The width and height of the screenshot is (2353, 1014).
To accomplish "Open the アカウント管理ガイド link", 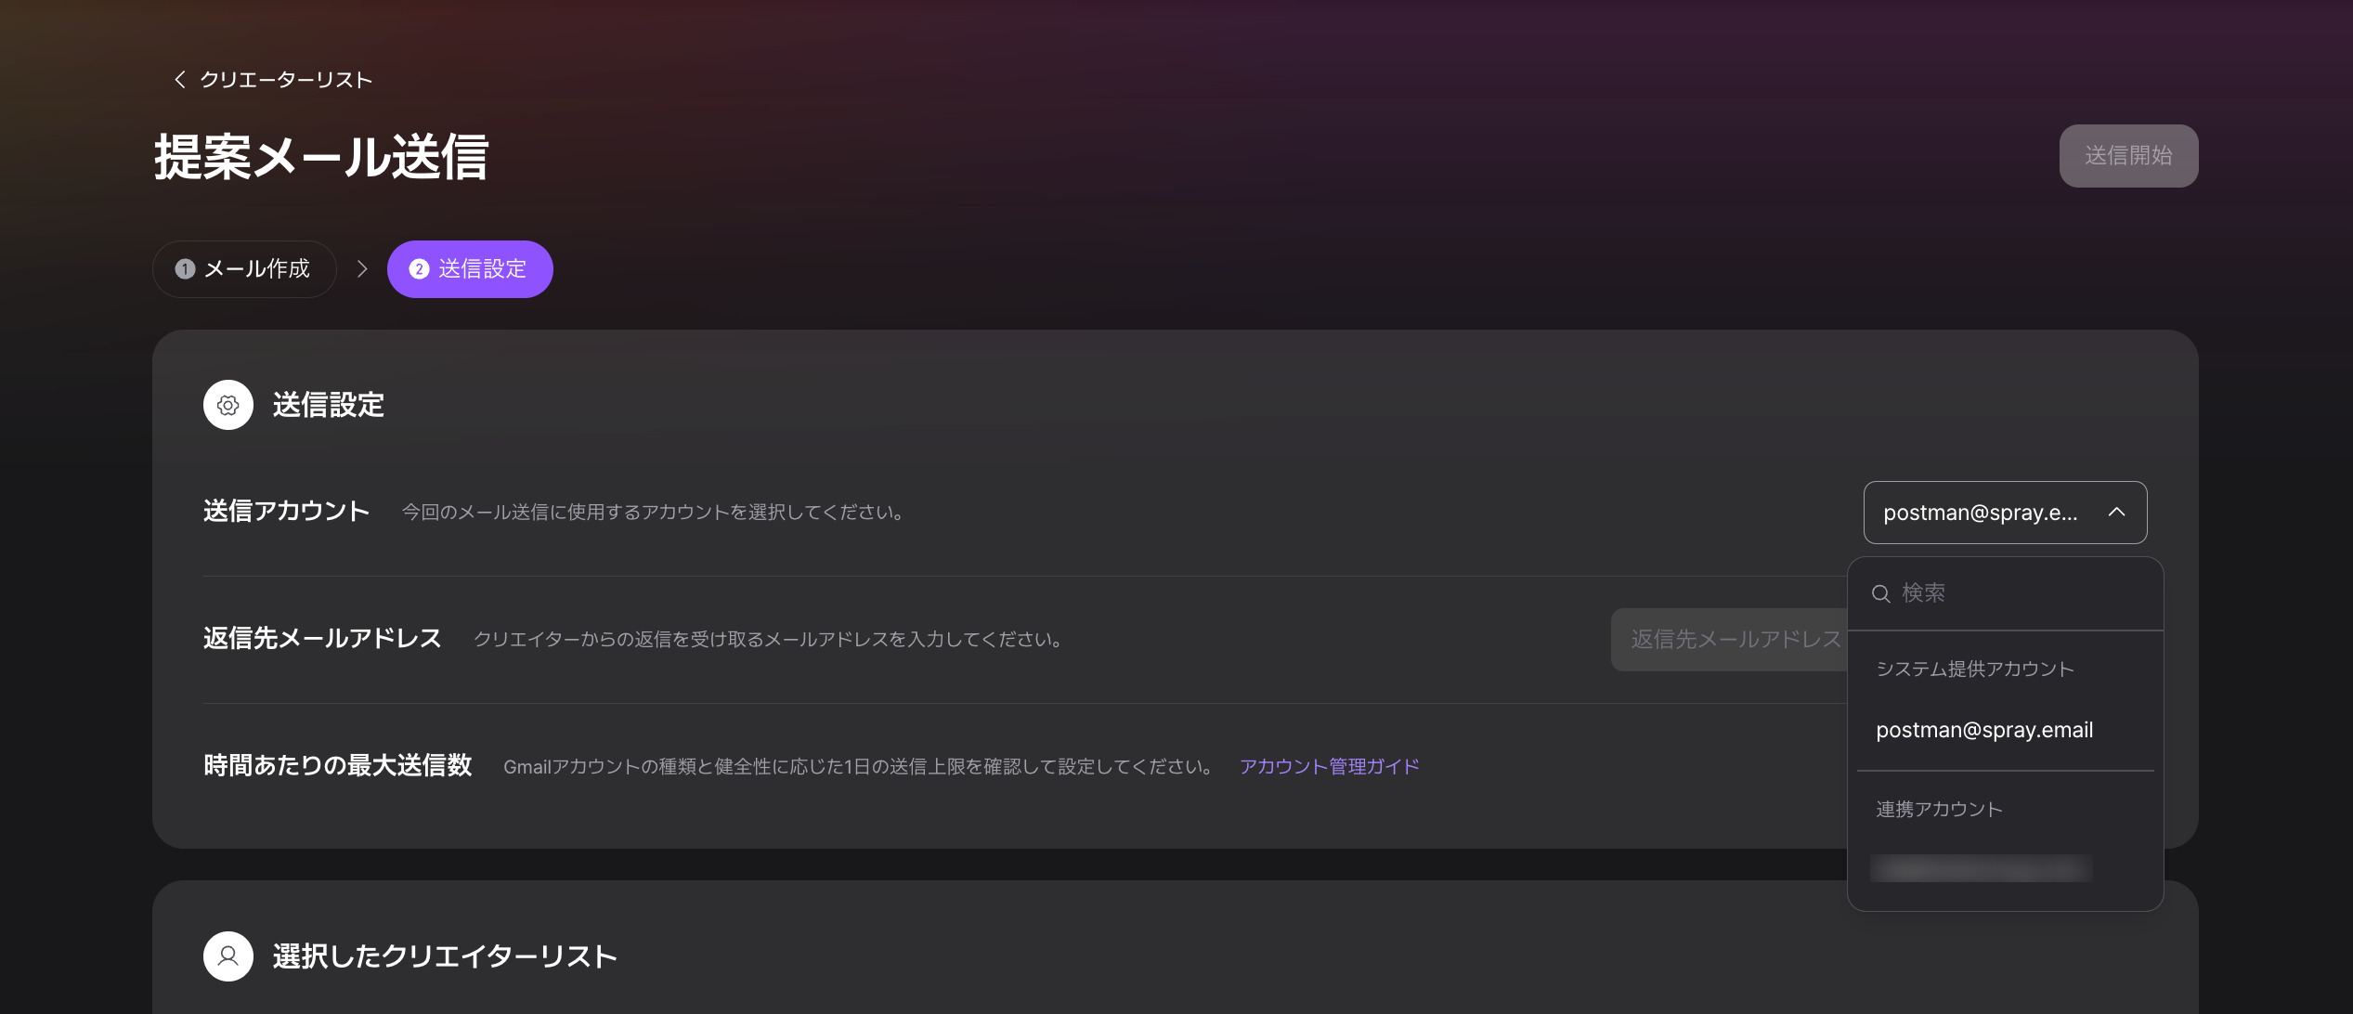I will 1329,766.
